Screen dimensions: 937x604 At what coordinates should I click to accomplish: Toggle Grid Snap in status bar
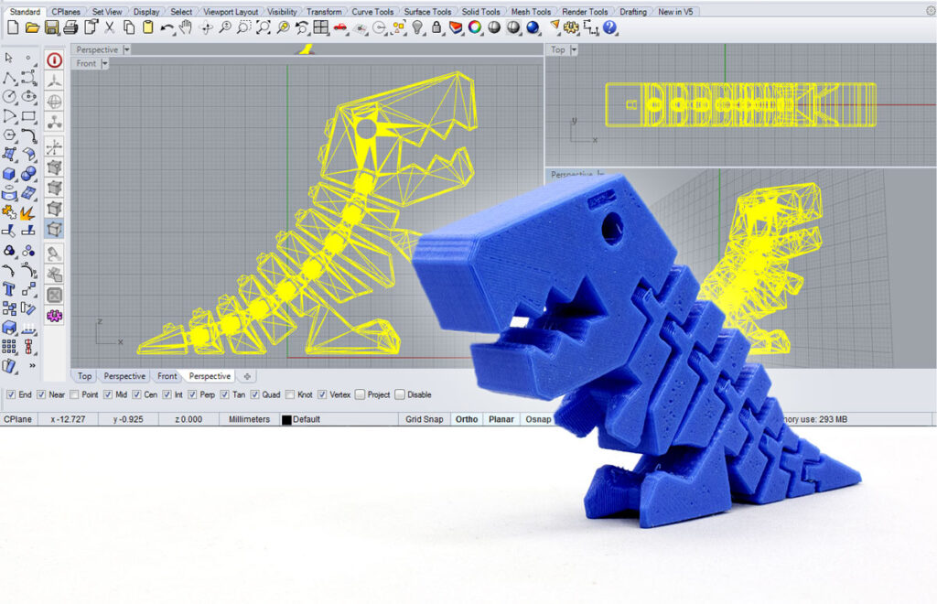[x=425, y=419]
